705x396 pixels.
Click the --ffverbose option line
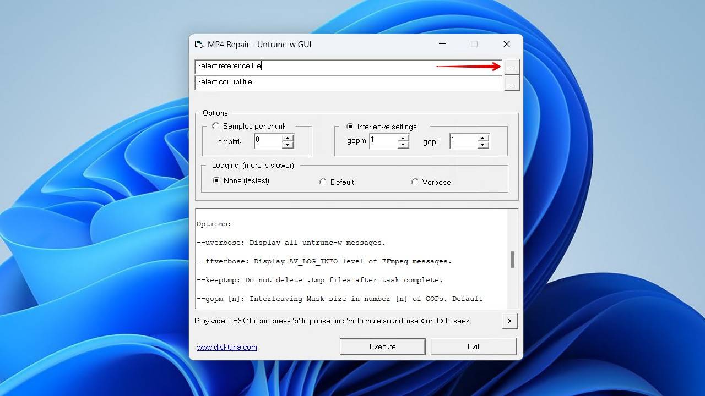tap(324, 261)
